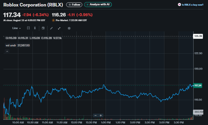
Task: Zoom in chart with plus button
Action: tap(101, 116)
